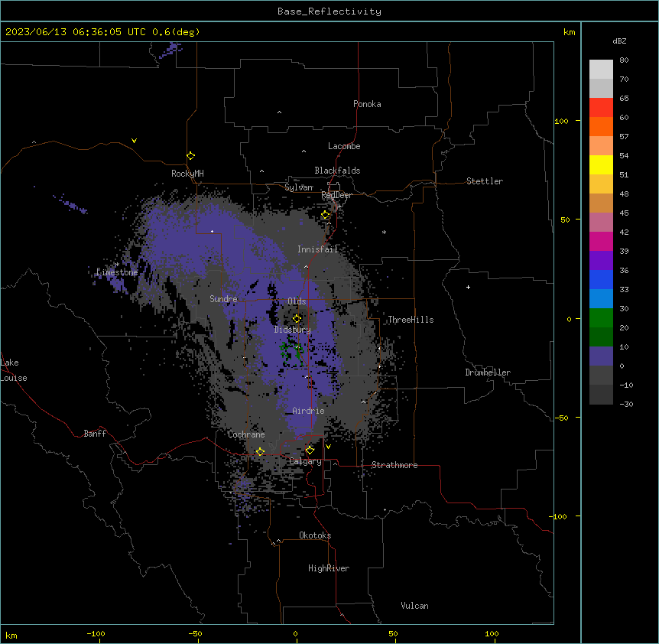Image resolution: width=659 pixels, height=644 pixels.
Task: Click the Airdrie city label
Action: pos(308,411)
